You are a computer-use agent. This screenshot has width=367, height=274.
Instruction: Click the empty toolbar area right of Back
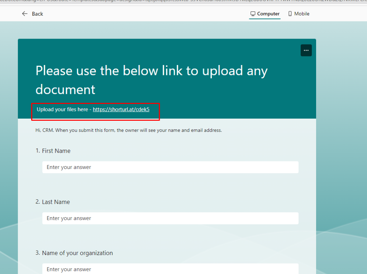143,14
